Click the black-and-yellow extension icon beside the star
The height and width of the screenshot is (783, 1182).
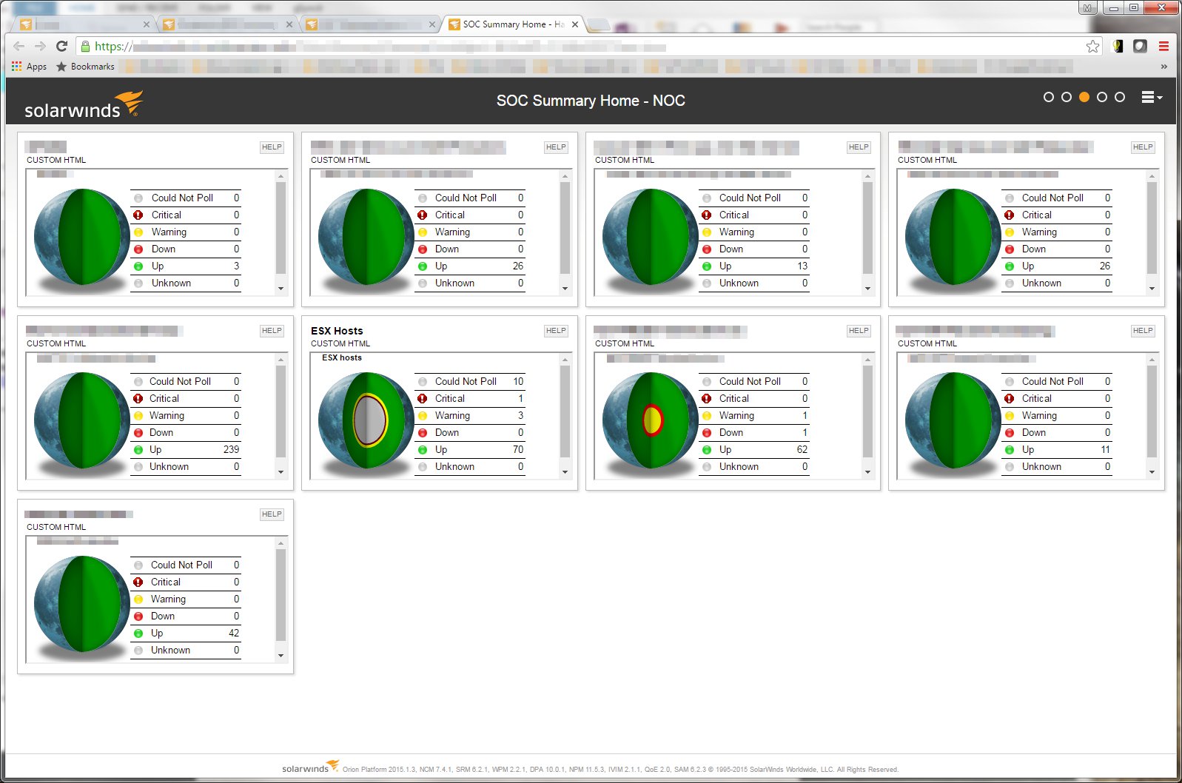tap(1118, 46)
